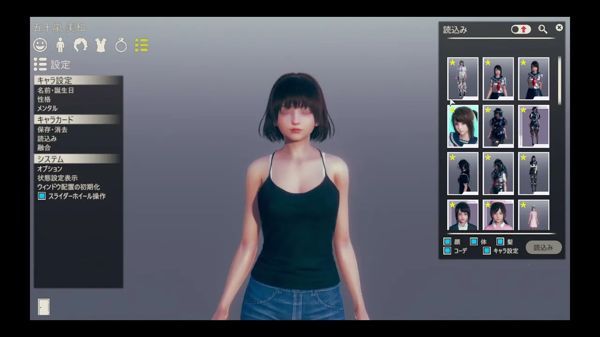Screen dimensions: 600x337
Task: Click the character name 五十嵐 美和
Action: coord(59,28)
